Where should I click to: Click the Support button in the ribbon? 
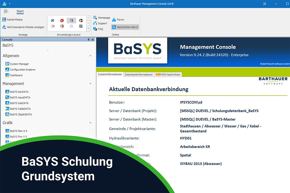click(x=100, y=23)
